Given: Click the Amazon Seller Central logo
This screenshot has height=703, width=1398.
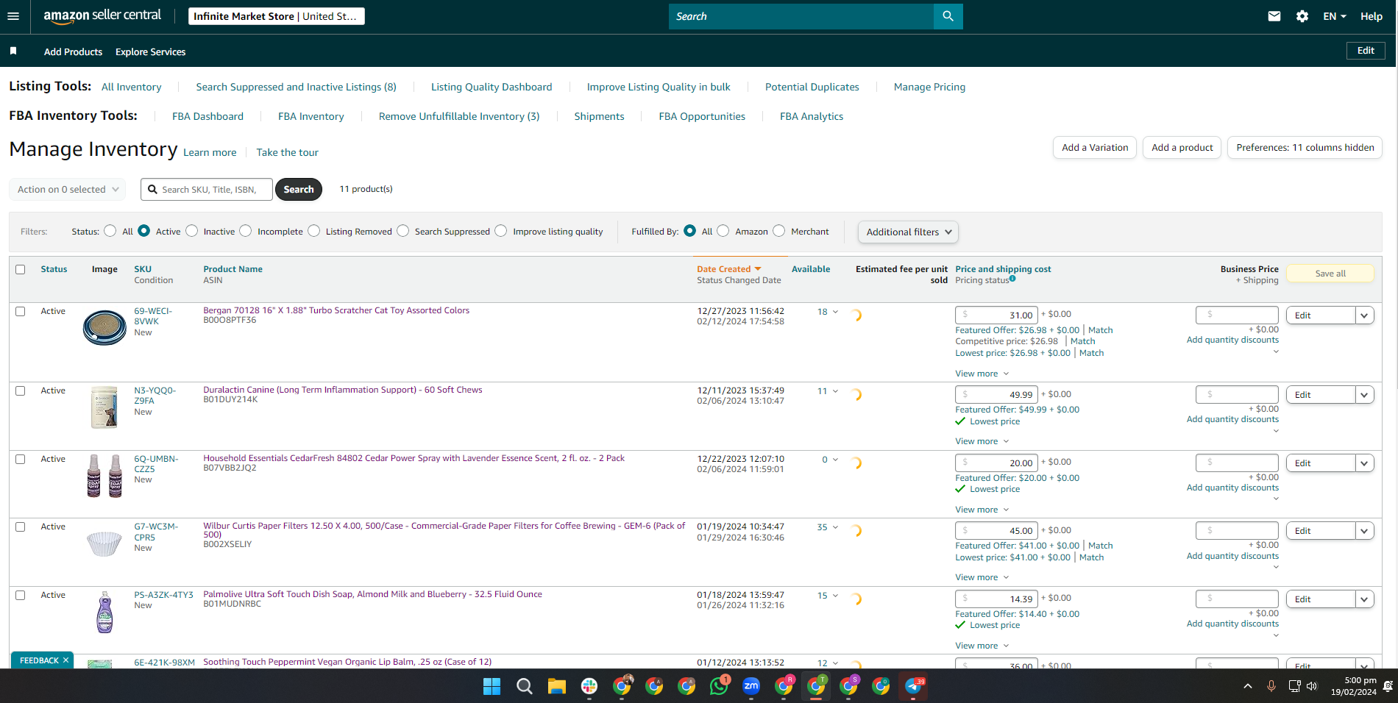Looking at the screenshot, I should pyautogui.click(x=102, y=16).
